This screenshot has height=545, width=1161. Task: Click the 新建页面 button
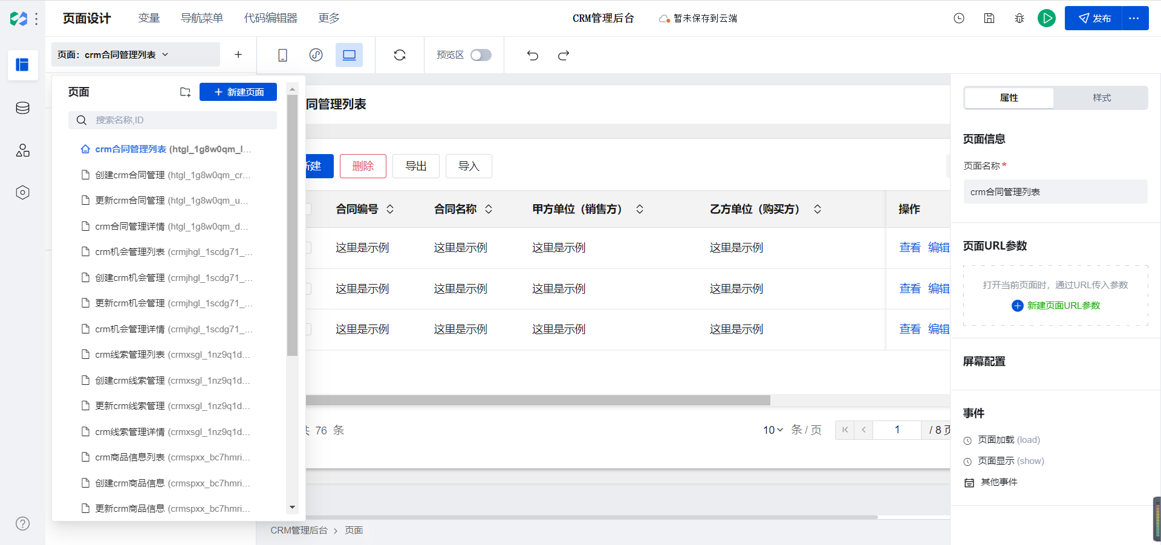(238, 92)
